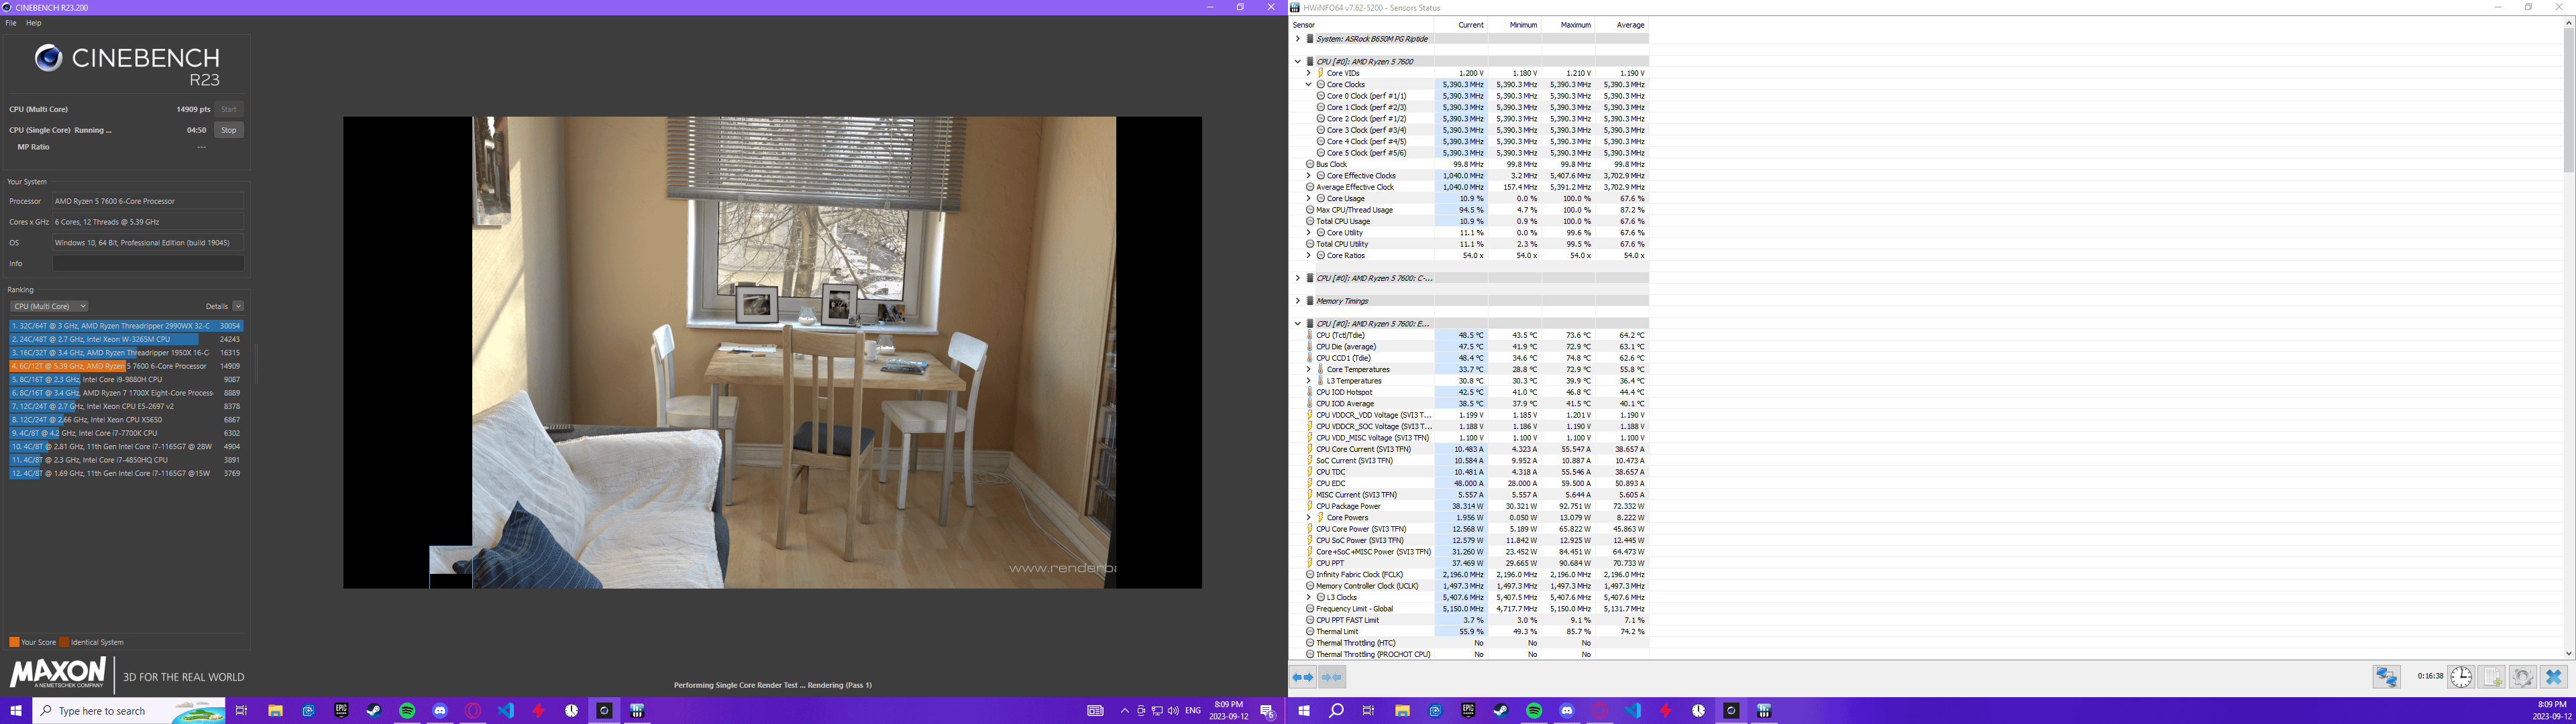Expand the Core Ratios sensor group
This screenshot has width=2576, height=724.
(x=1308, y=256)
